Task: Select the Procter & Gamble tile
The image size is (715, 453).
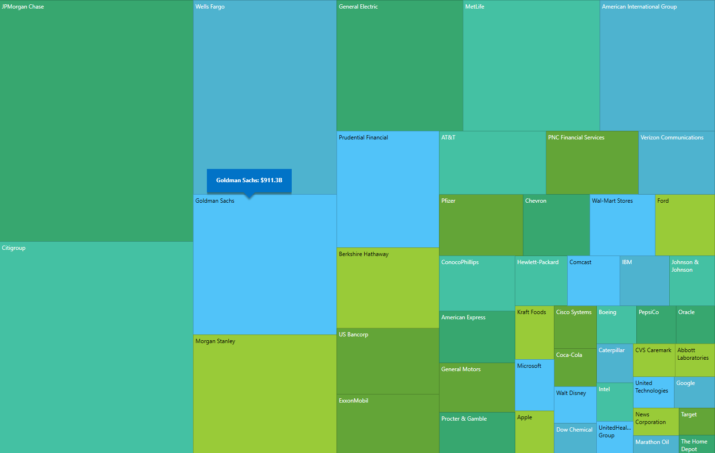Action: [477, 433]
